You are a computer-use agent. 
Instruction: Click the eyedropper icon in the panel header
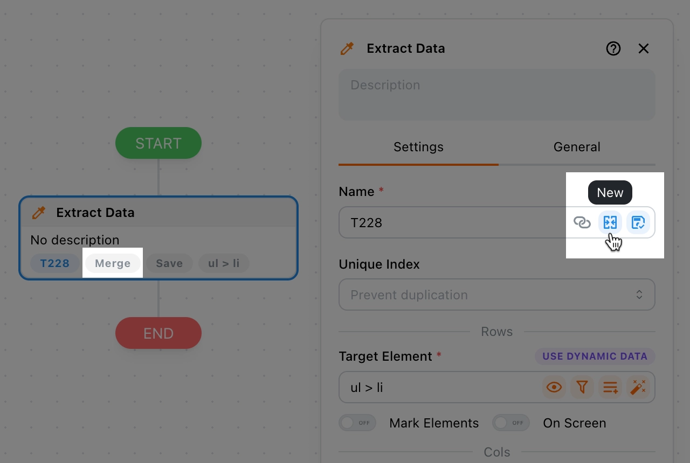click(x=347, y=48)
